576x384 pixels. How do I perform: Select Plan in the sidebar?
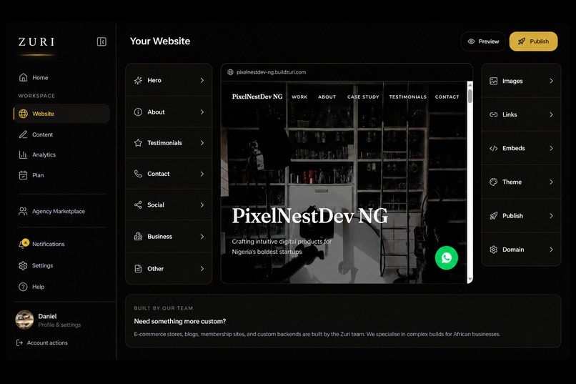(61, 175)
